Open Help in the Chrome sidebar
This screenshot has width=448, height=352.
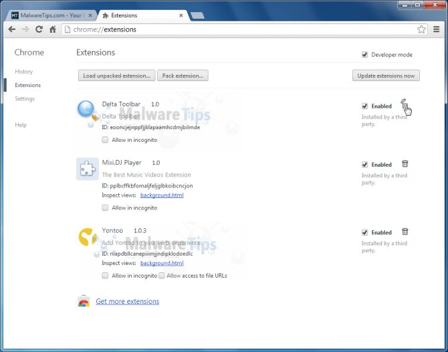coord(21,125)
